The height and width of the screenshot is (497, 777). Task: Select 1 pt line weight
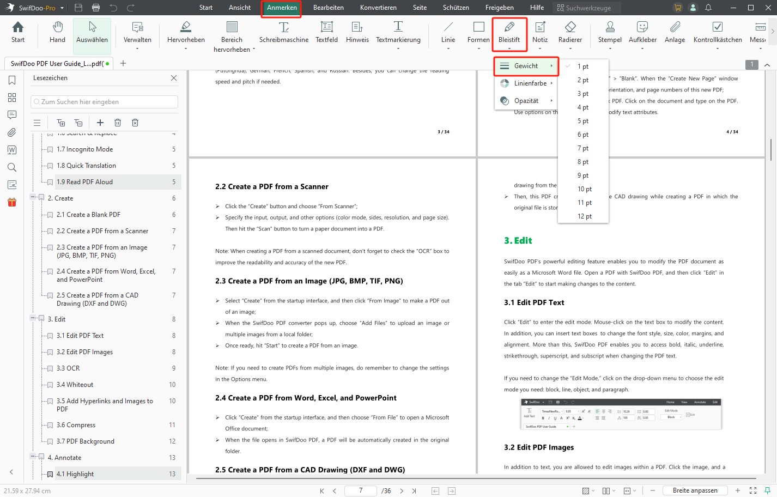tap(583, 66)
